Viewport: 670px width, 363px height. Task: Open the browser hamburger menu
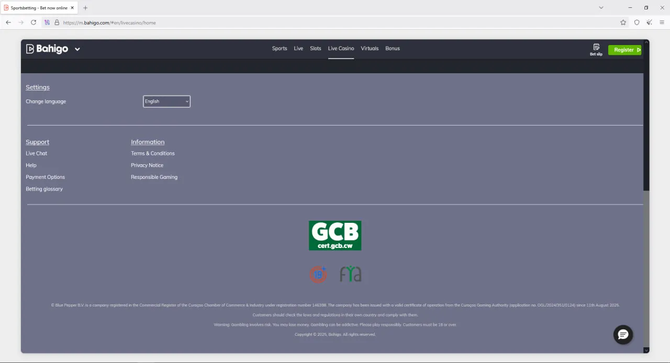click(x=662, y=22)
